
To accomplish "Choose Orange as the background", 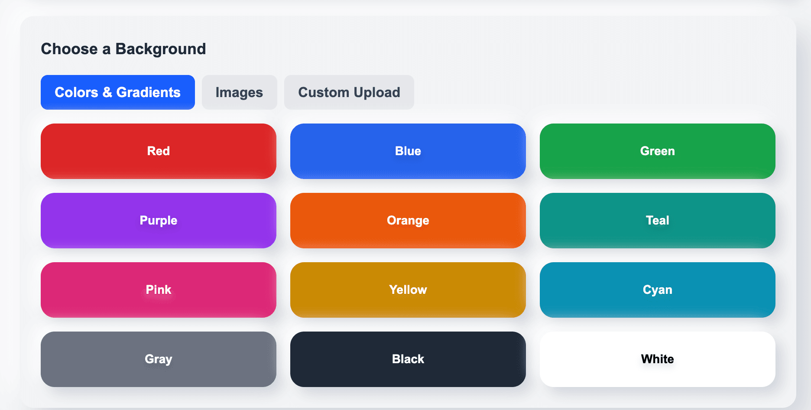I will pos(408,220).
